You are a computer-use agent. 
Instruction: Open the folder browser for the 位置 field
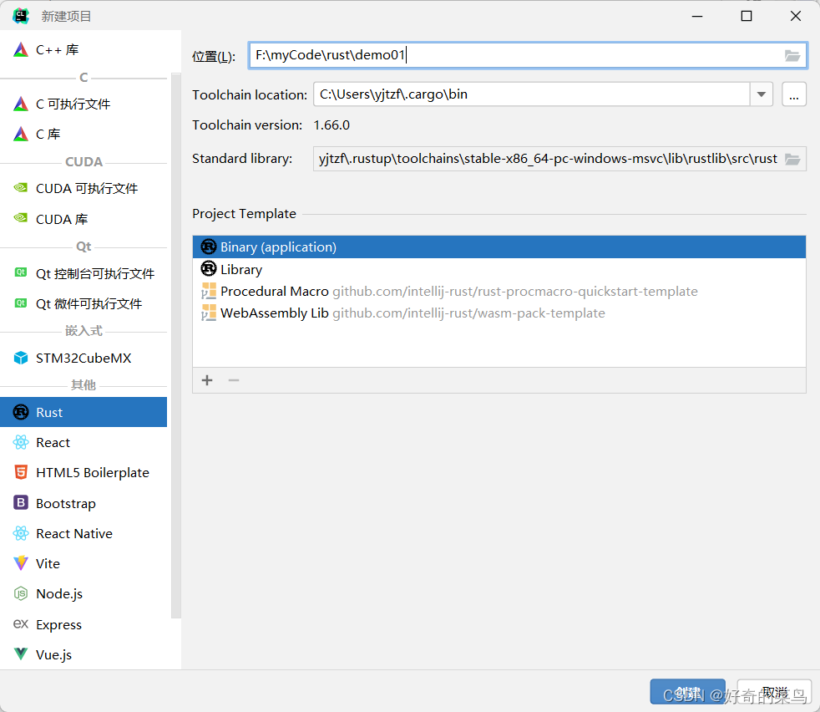point(792,55)
